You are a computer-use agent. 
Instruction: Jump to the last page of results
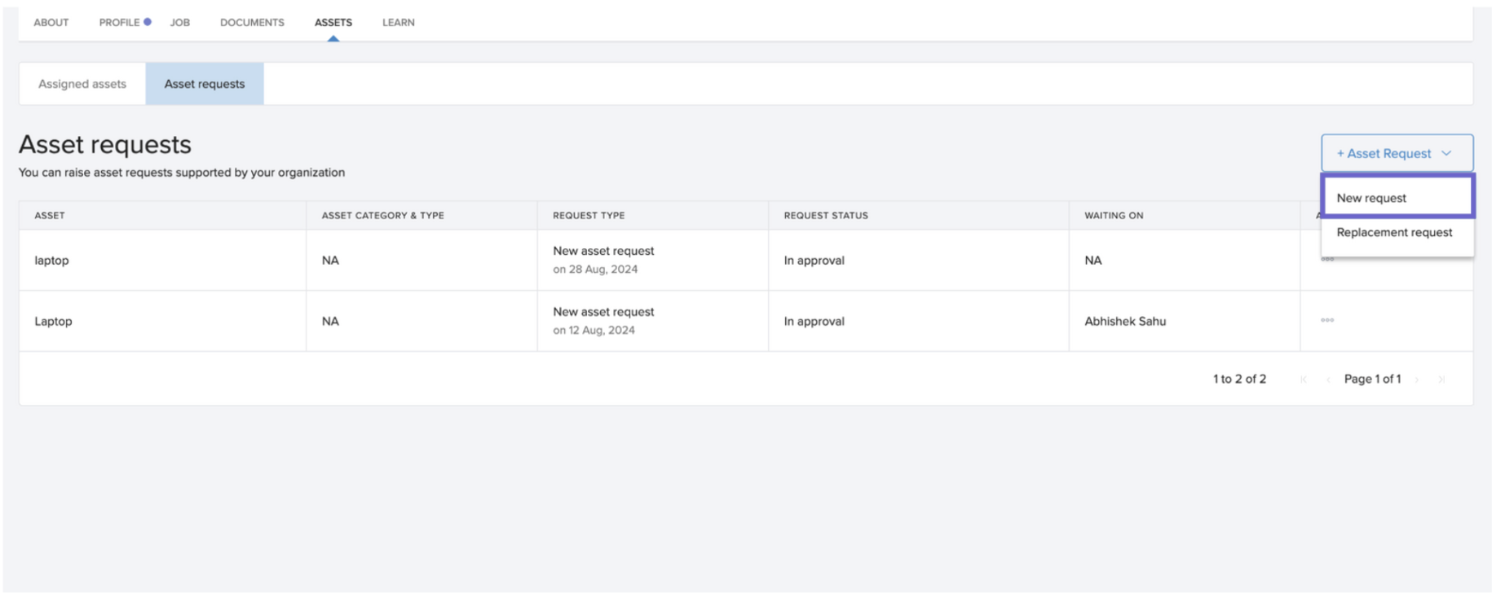click(x=1441, y=380)
